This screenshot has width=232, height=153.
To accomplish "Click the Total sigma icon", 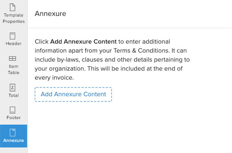I will tap(13, 88).
